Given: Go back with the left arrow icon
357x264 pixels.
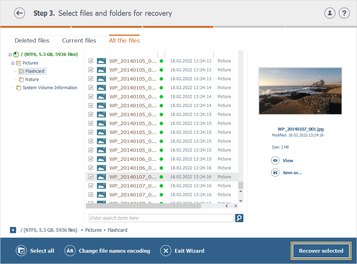Looking at the screenshot, I should [x=20, y=13].
